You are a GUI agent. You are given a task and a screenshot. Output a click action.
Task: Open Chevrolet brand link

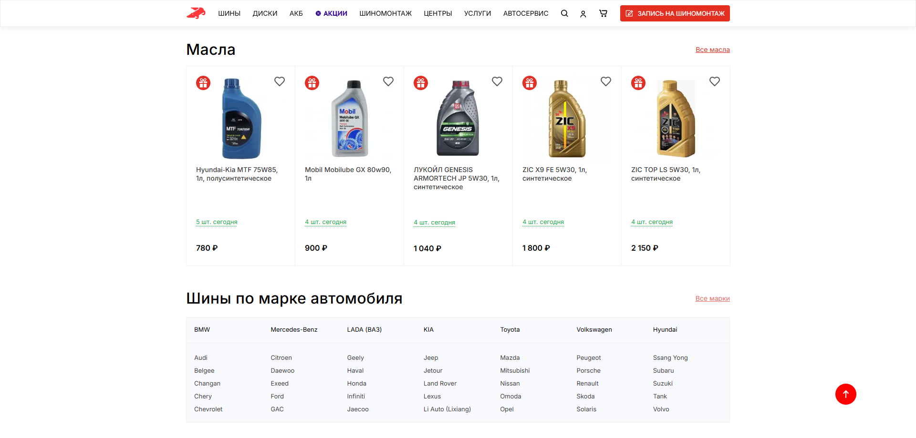(x=208, y=409)
